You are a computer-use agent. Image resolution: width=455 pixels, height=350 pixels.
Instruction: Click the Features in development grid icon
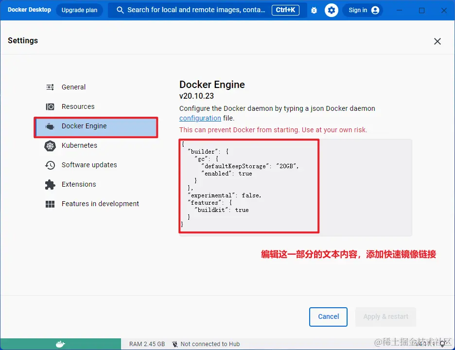click(50, 204)
